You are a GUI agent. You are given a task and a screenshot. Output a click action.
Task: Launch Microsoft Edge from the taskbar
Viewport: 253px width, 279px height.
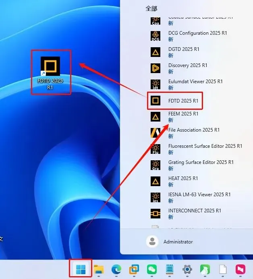116,269
